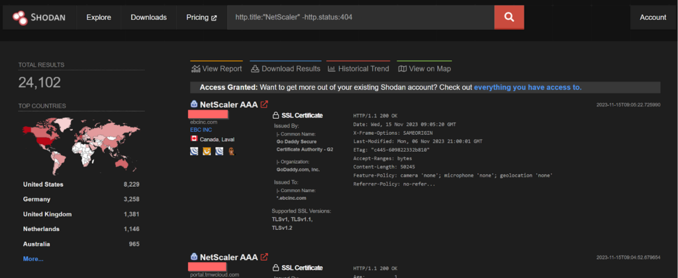Click 'GoDaddy.com, Inc.' organization text
The width and height of the screenshot is (678, 278).
click(x=297, y=170)
